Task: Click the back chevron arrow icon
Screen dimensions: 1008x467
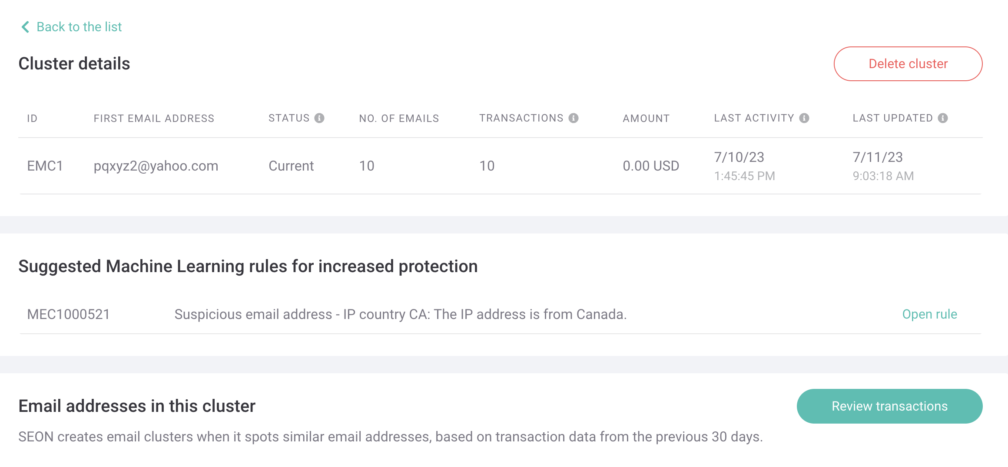Action: (x=25, y=27)
